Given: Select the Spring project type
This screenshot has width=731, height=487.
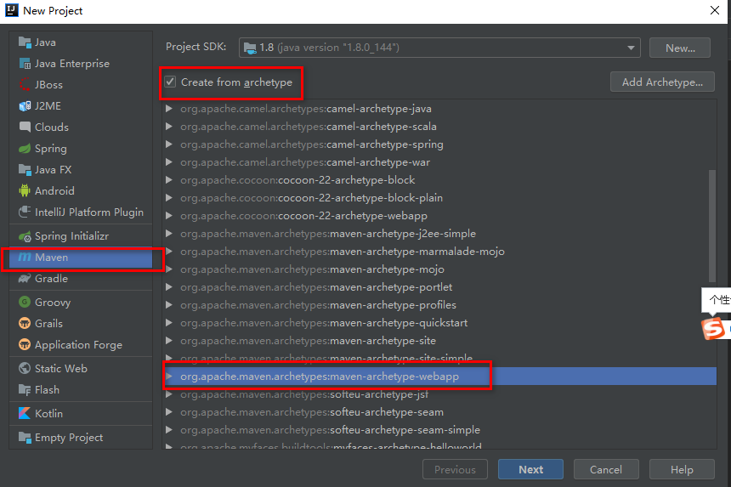Looking at the screenshot, I should point(81,149).
